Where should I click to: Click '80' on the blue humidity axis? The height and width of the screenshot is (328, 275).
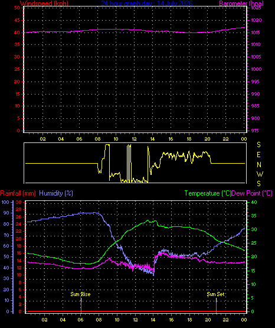coord(6,224)
